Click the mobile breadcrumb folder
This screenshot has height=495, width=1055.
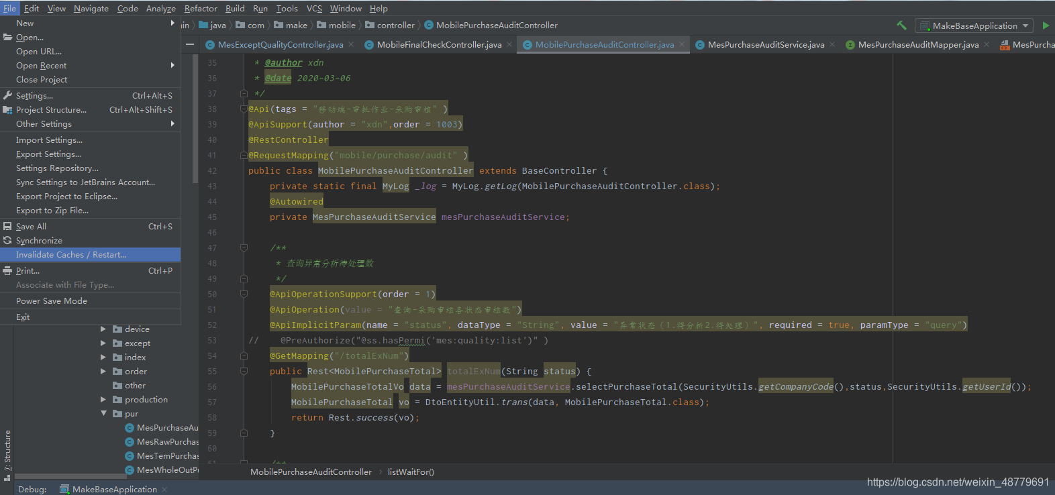(x=336, y=25)
